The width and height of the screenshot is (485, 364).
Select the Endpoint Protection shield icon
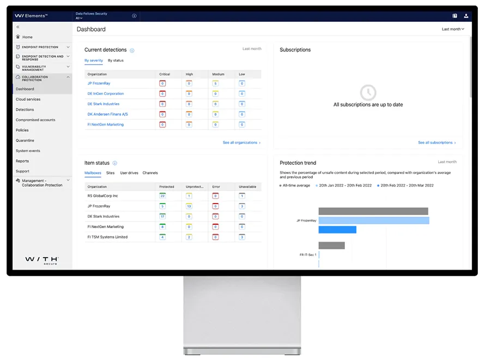click(x=18, y=47)
